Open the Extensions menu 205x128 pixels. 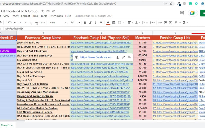(56, 16)
